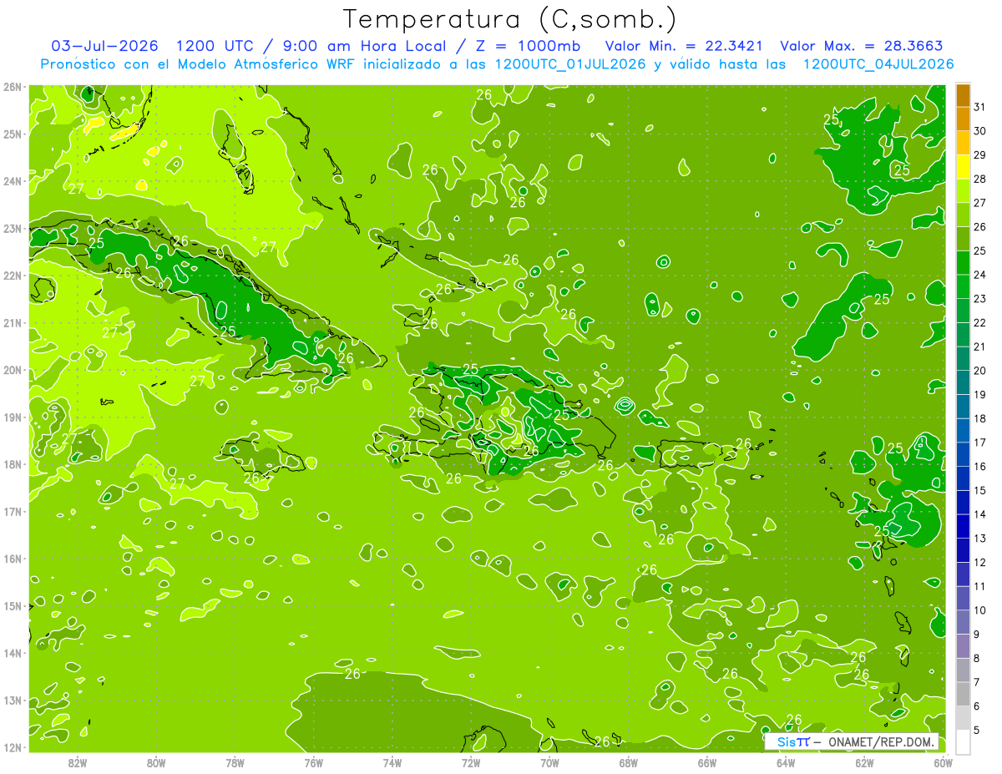Click the initialization stamp "1200UTC_01JUL2026"
This screenshot has height=774, width=1002.
pyautogui.click(x=570, y=63)
